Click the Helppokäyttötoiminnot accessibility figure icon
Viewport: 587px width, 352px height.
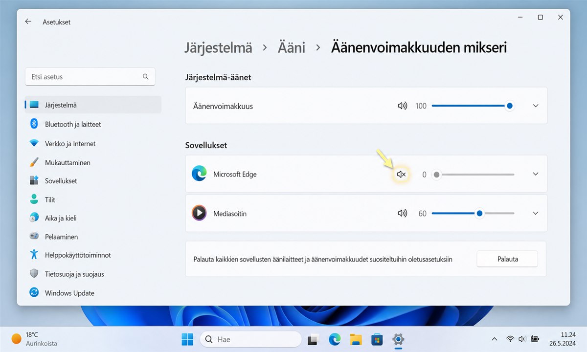click(x=34, y=254)
